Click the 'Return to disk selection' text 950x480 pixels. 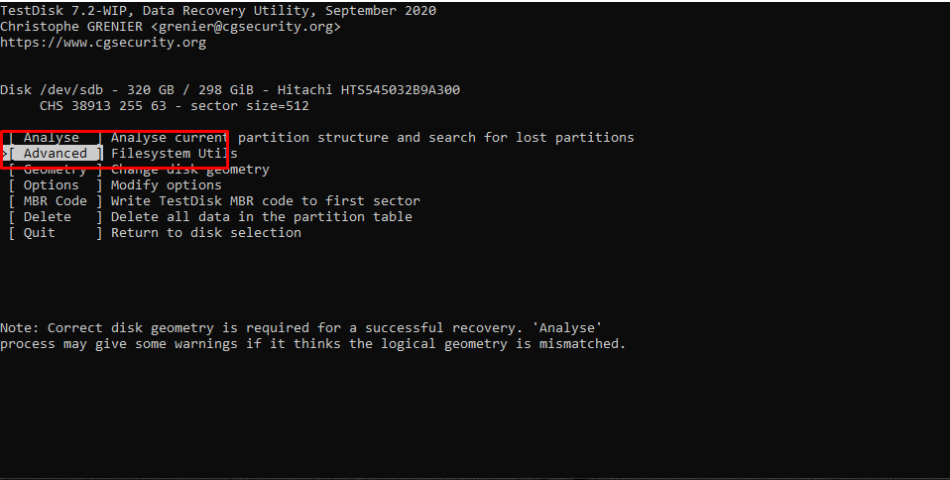(206, 233)
